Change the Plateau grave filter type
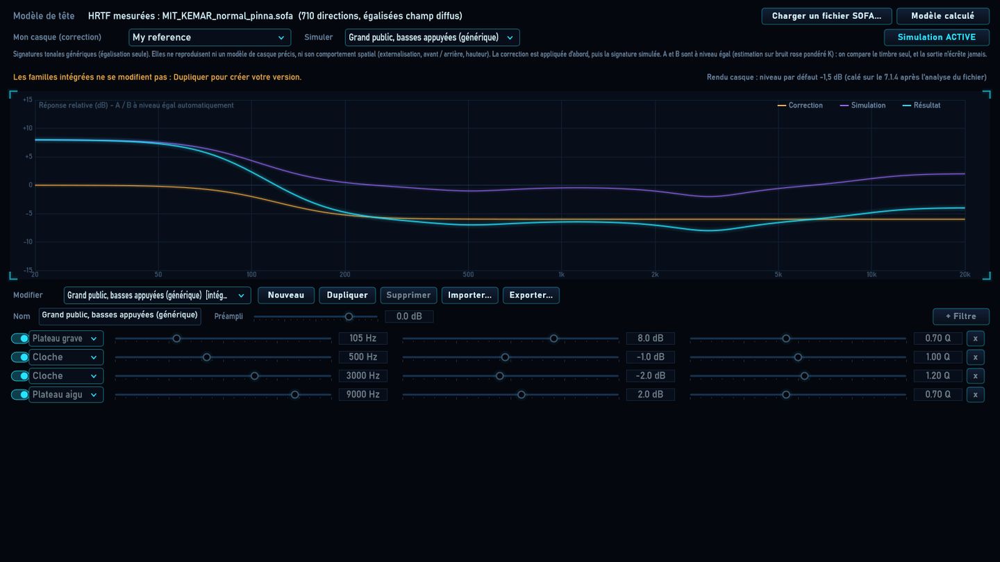This screenshot has width=1000, height=562. (x=66, y=339)
